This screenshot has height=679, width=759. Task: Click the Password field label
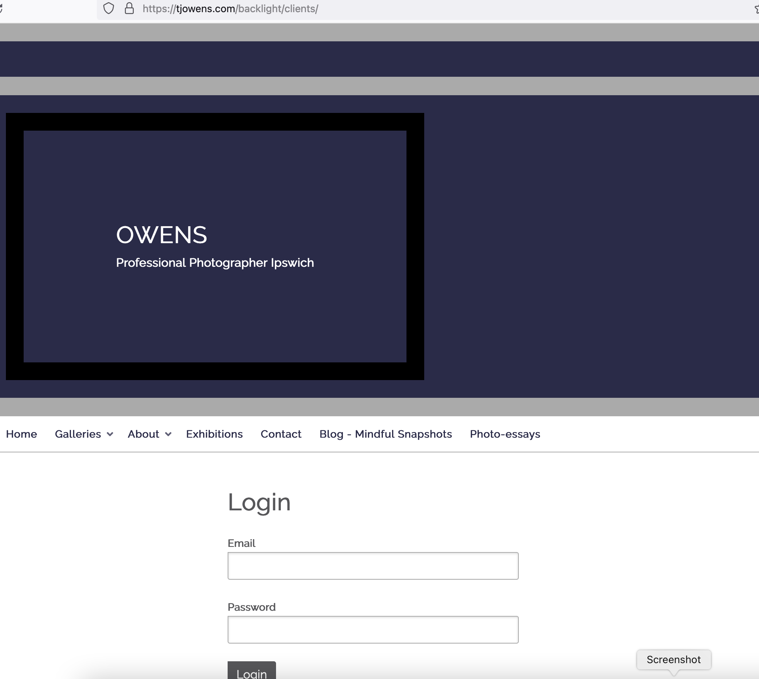(x=251, y=607)
